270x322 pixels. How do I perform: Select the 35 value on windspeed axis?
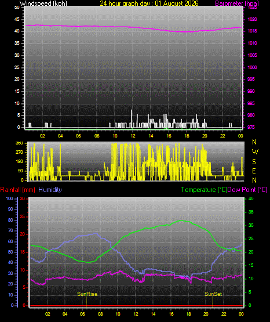[17, 44]
